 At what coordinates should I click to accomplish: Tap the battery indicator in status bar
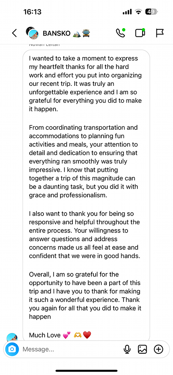pos(152,12)
